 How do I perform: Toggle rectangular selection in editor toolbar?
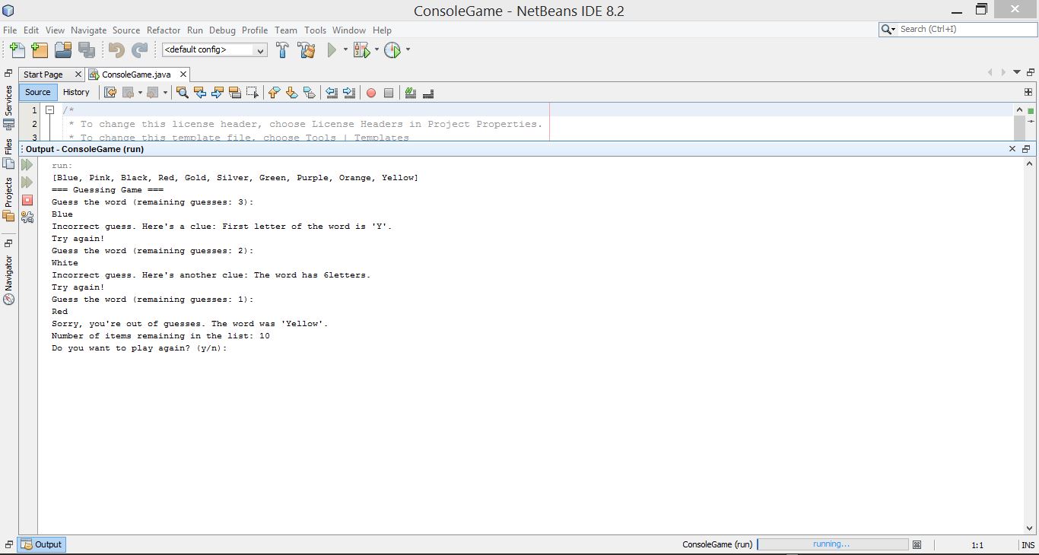pyautogui.click(x=252, y=93)
